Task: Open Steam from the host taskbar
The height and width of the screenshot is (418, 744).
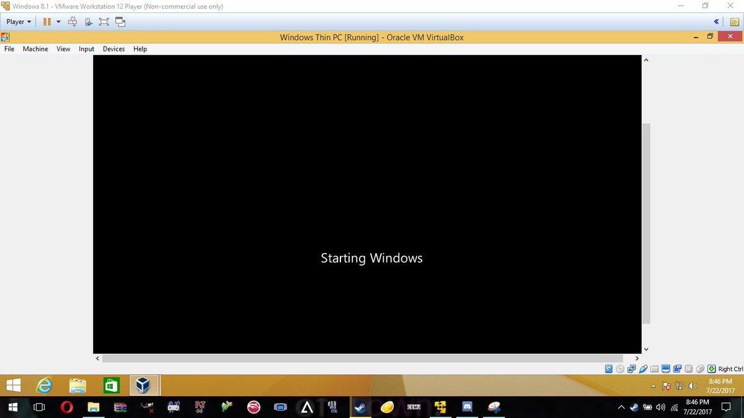Action: [x=360, y=407]
